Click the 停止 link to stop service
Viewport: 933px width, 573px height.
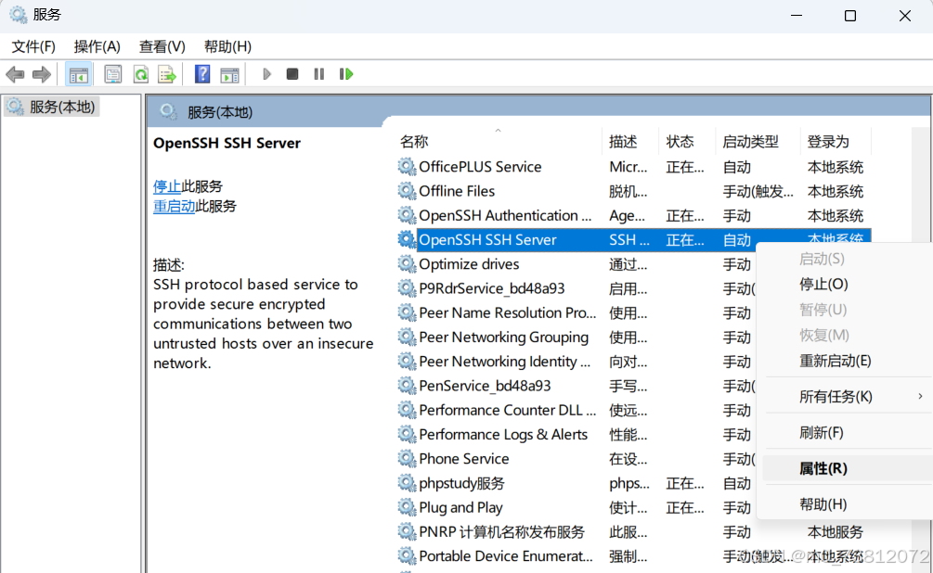pos(167,186)
